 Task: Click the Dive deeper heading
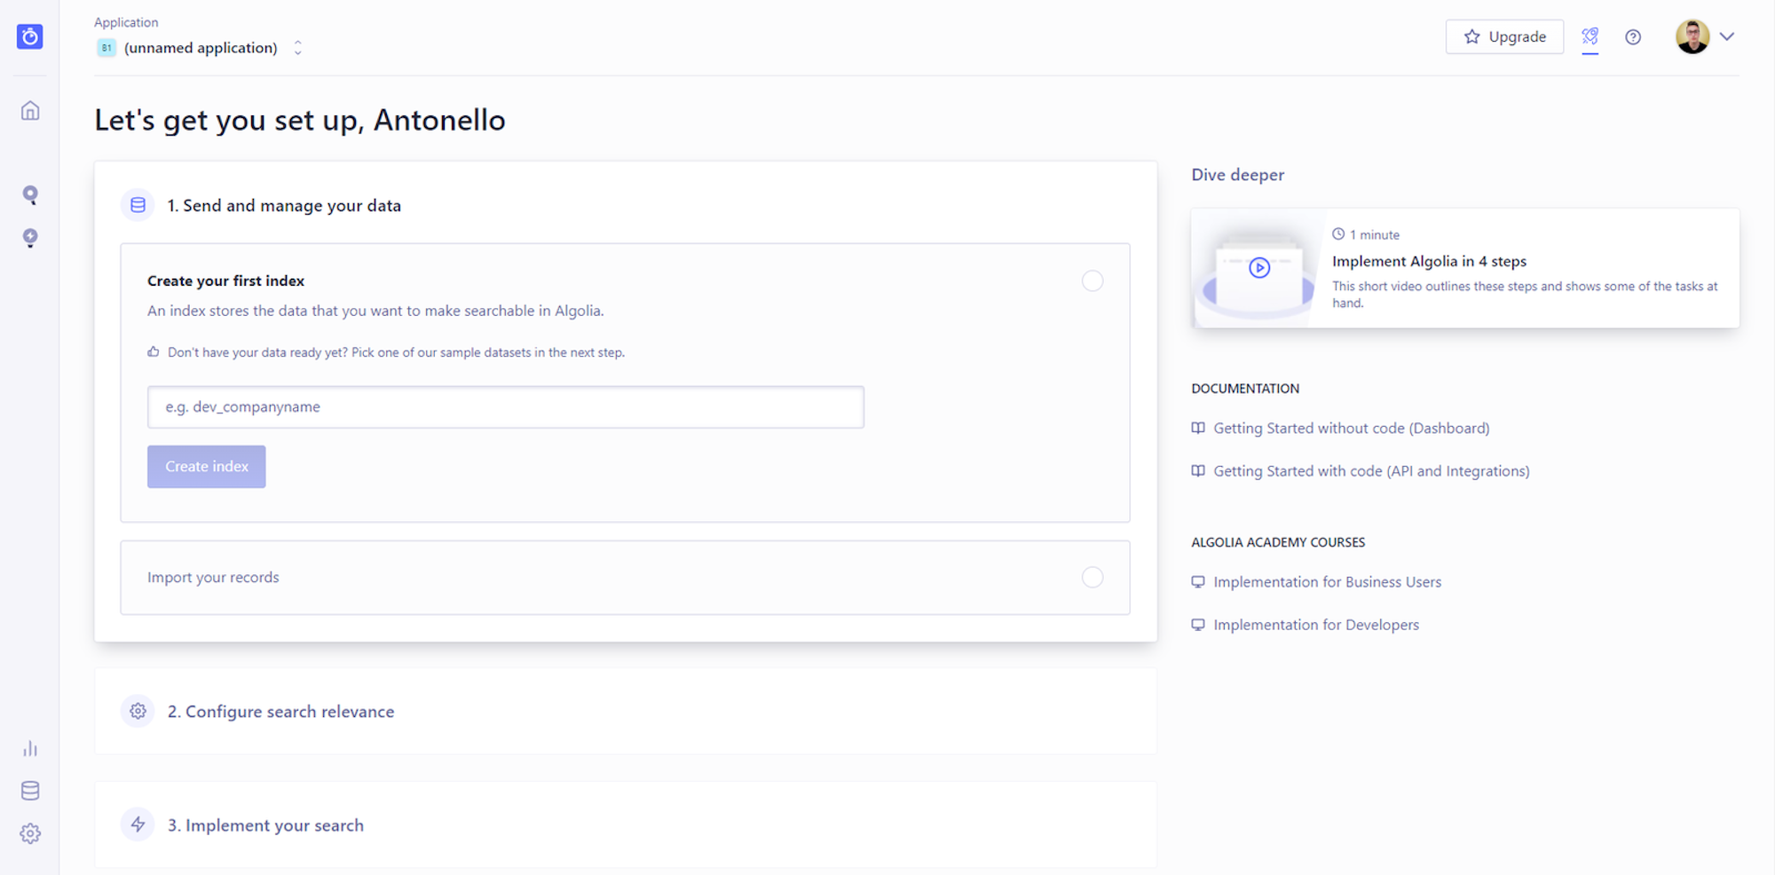(x=1237, y=175)
